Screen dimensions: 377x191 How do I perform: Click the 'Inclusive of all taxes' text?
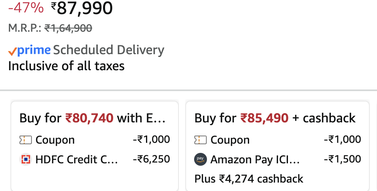click(x=66, y=65)
